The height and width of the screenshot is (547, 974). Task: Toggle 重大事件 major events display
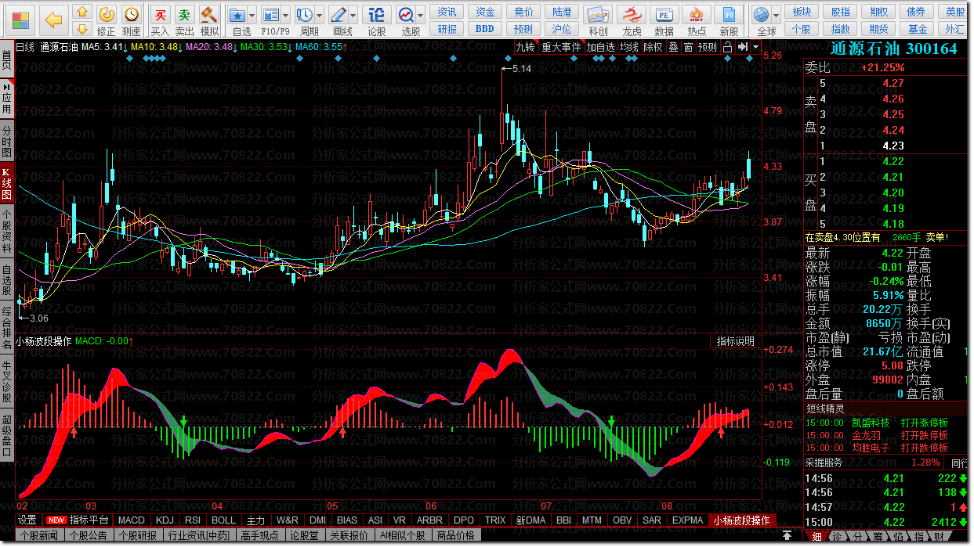tap(561, 47)
